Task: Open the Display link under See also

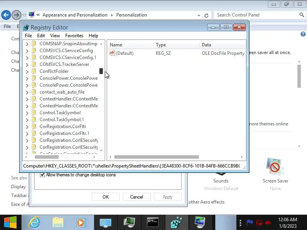Action: click(18, 187)
